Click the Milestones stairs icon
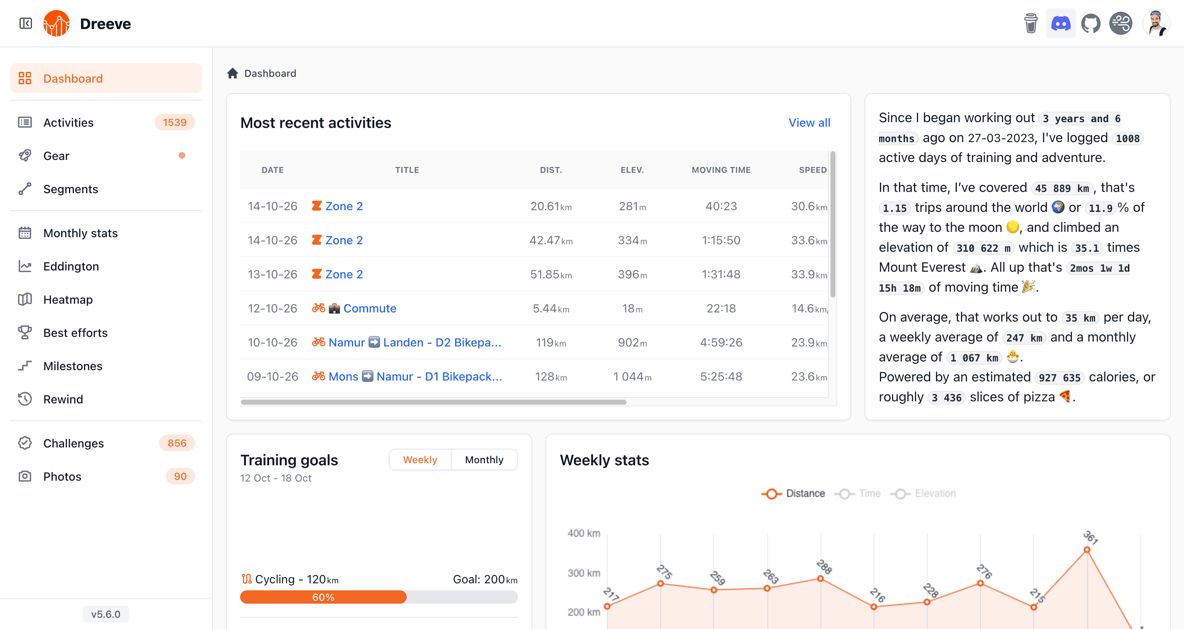 (25, 366)
